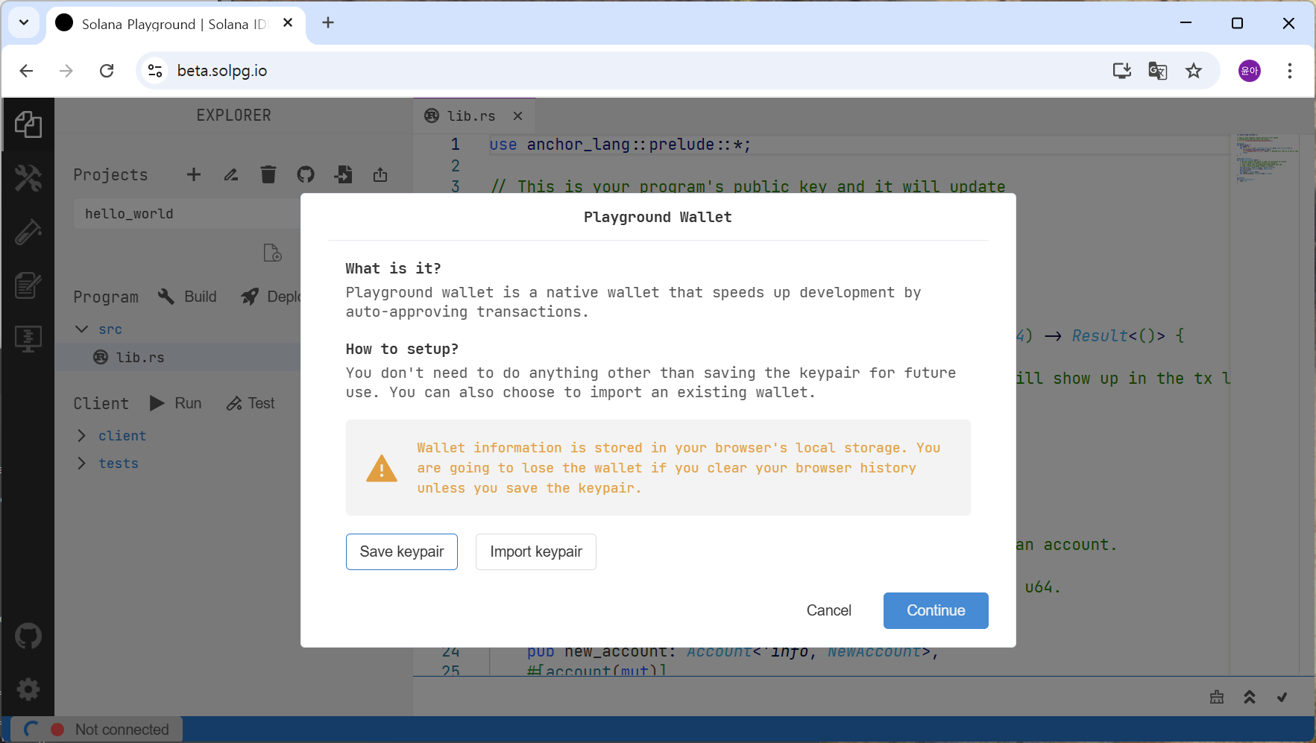
Task: Click the warning triangle icon
Action: (x=382, y=468)
